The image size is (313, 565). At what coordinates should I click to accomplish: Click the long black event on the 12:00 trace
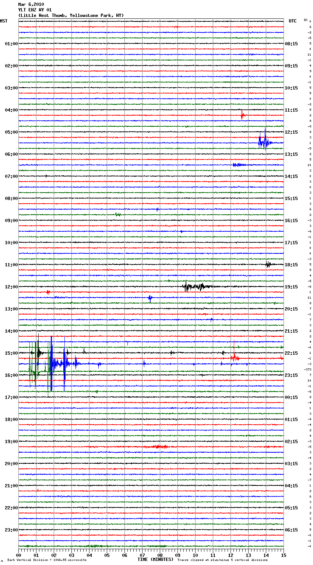pos(197,287)
